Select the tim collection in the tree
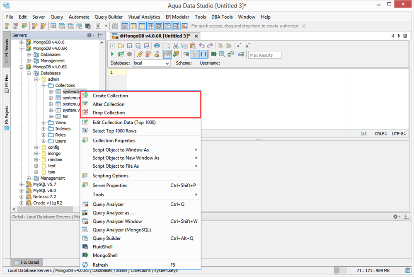This screenshot has width=414, height=277. coord(65,116)
